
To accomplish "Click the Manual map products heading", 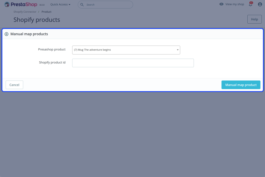I will [29, 34].
